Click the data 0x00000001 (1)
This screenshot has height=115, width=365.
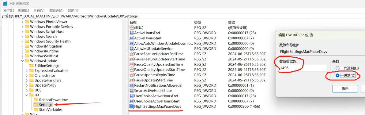[241, 85]
